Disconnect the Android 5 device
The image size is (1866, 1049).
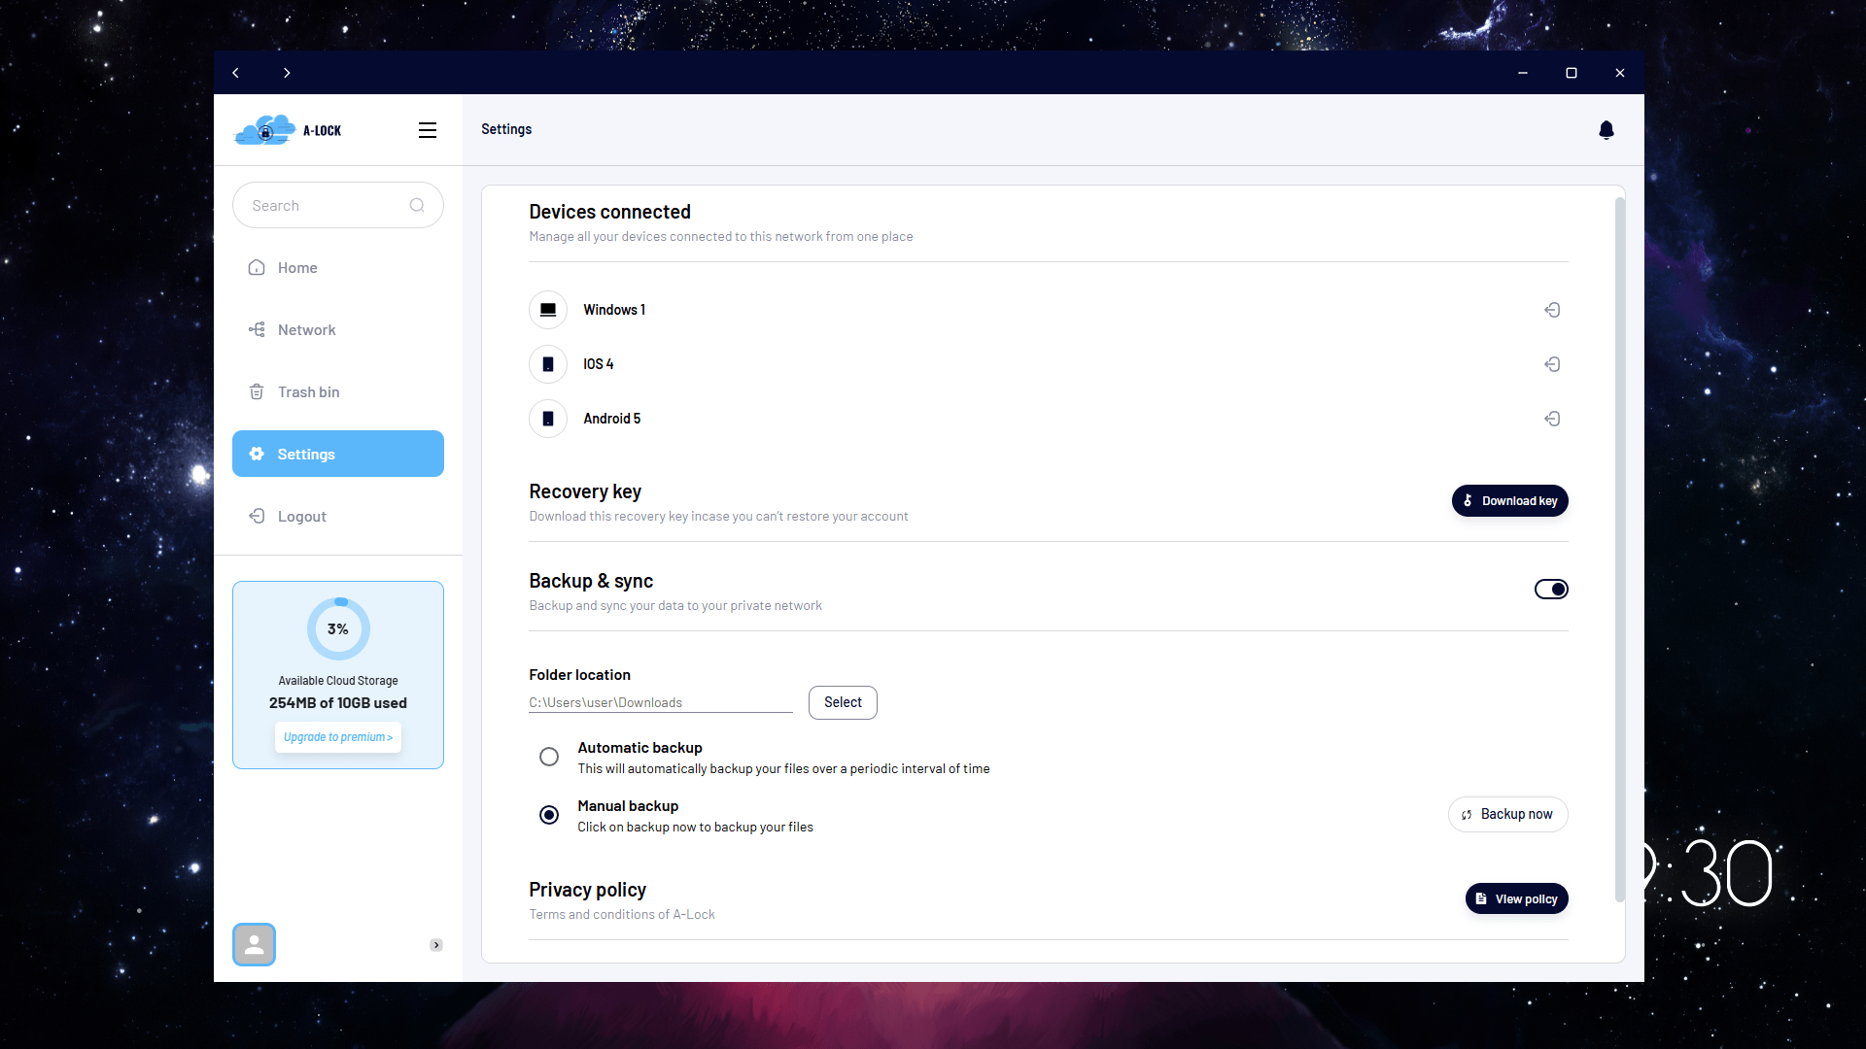(1552, 419)
